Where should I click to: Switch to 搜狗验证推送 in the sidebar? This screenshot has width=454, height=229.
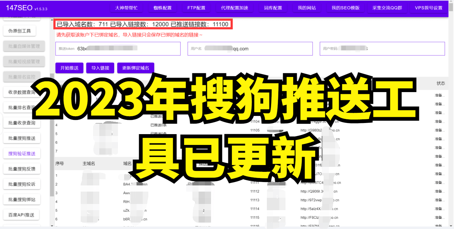tap(22, 154)
